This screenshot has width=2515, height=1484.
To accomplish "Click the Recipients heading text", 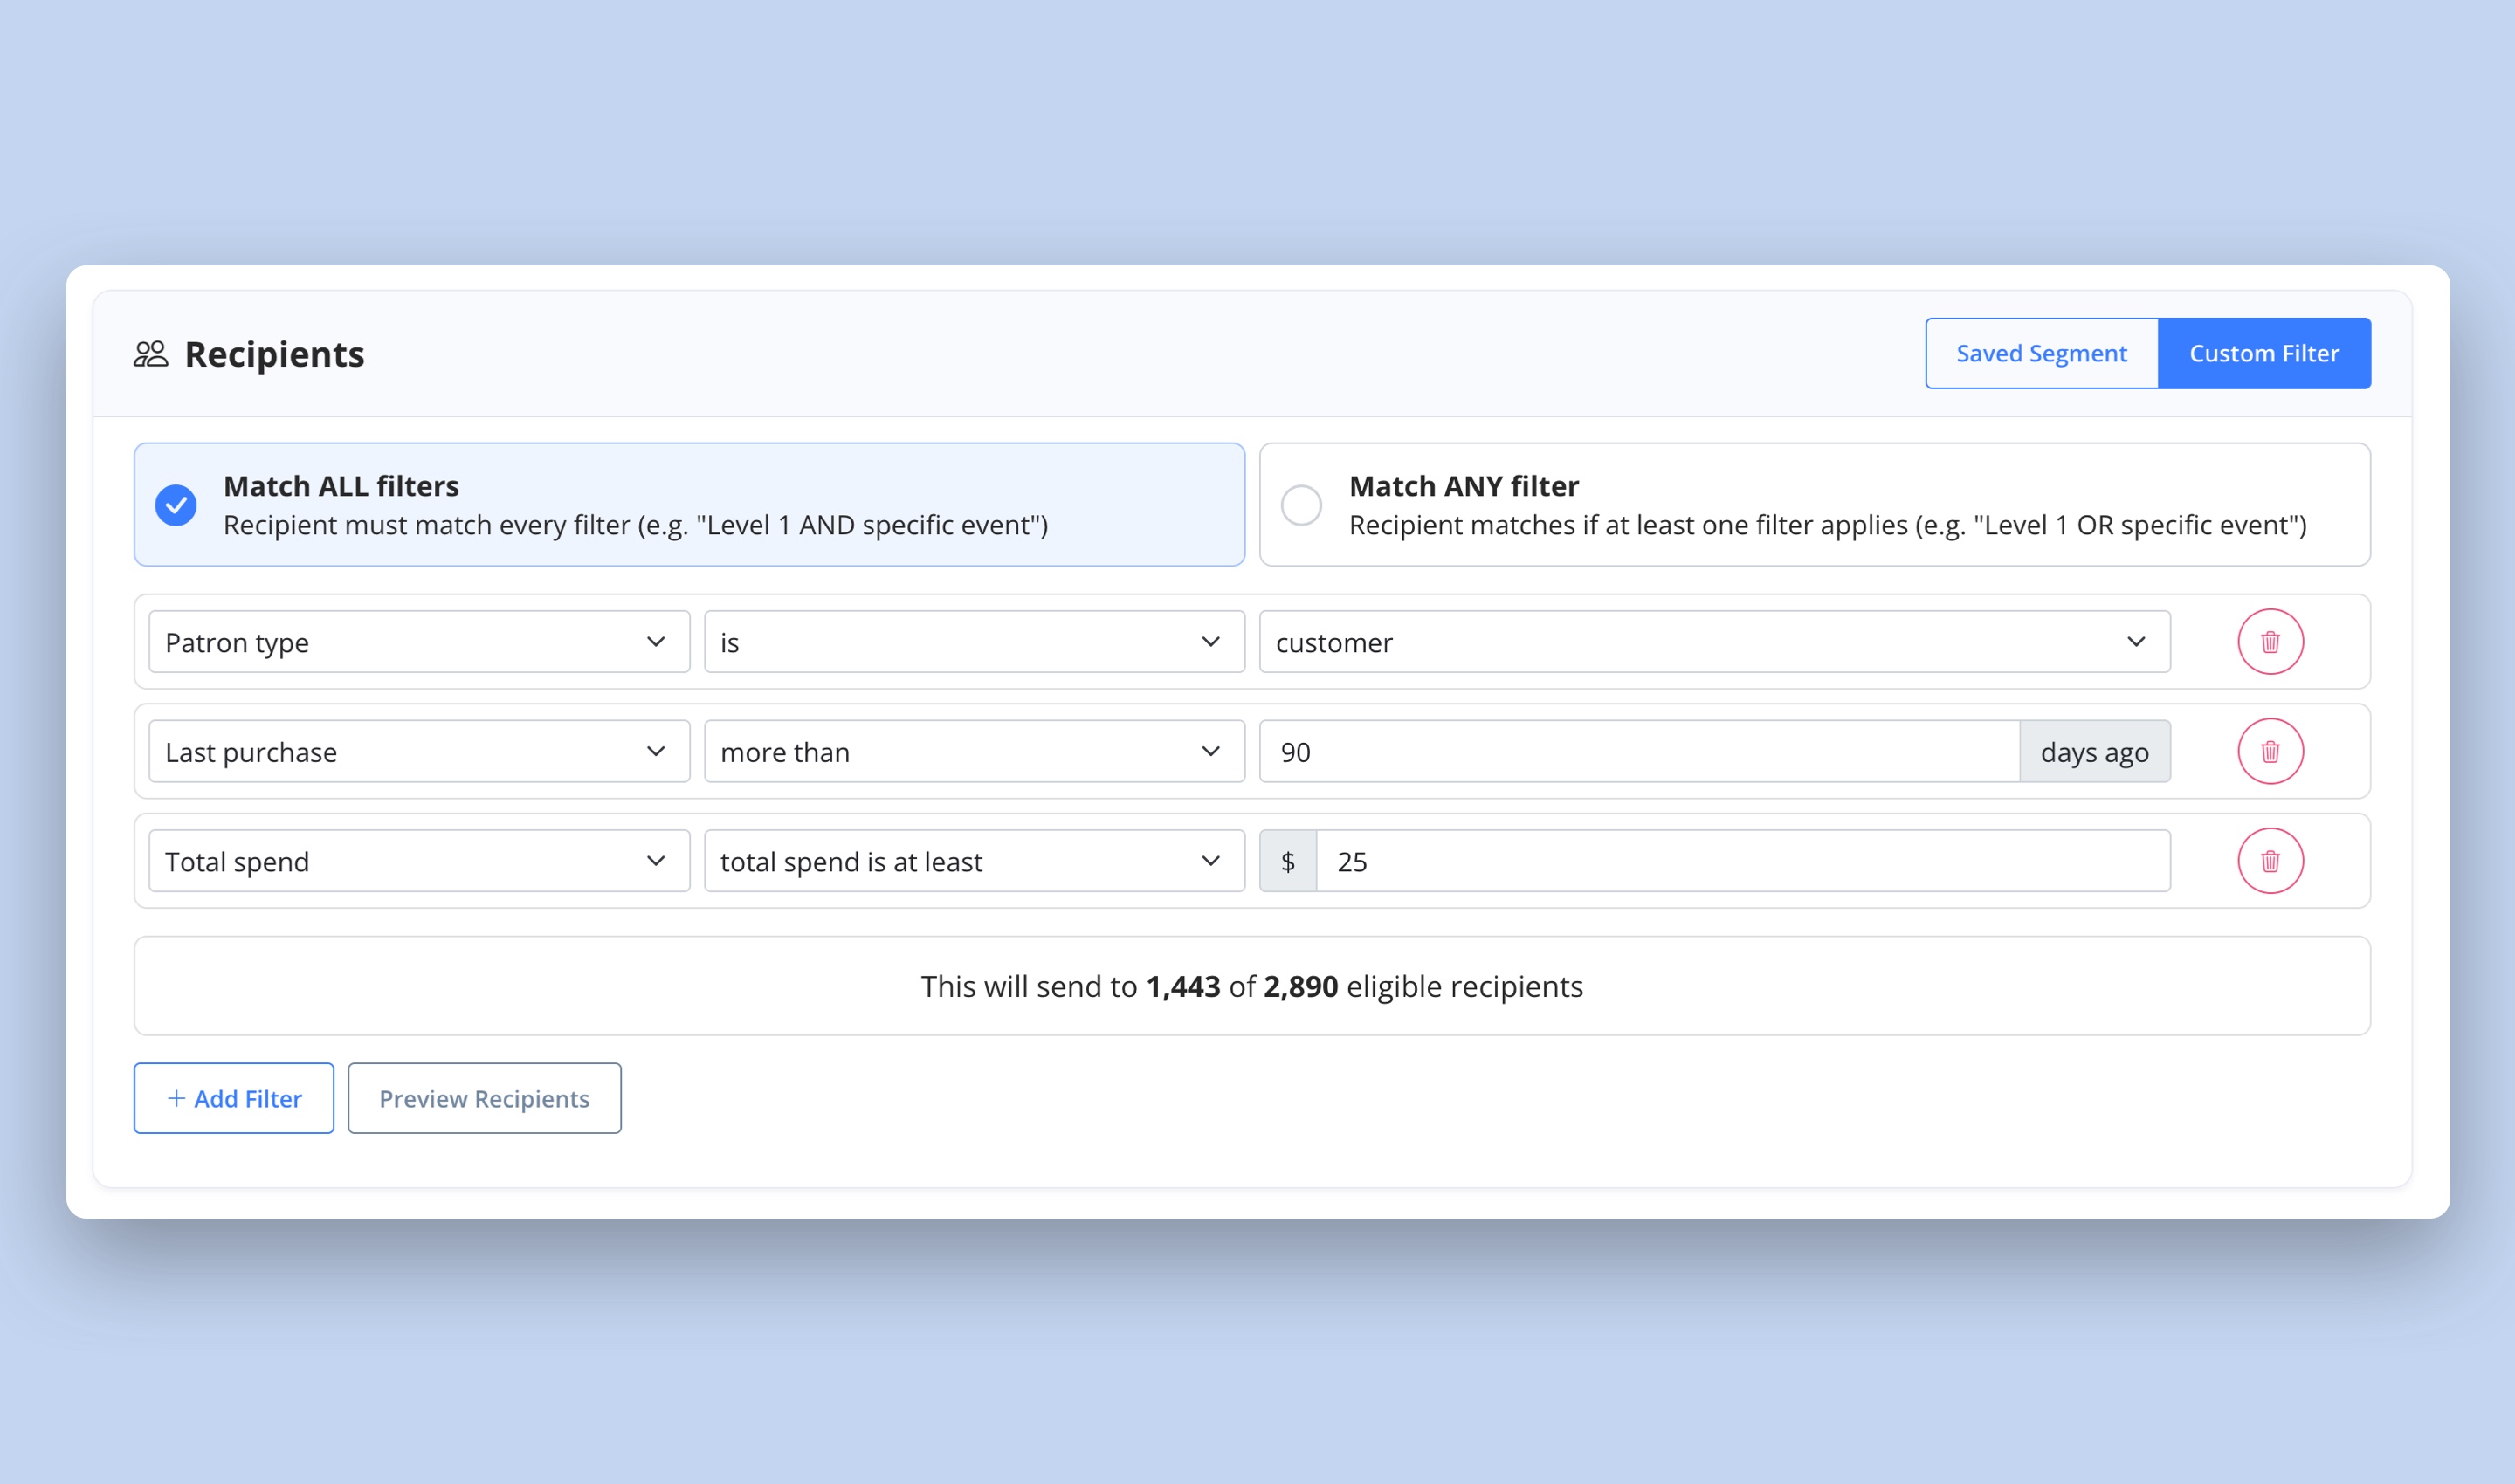I will [274, 354].
